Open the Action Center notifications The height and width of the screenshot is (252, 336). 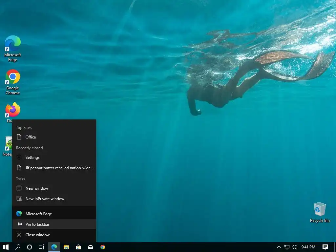click(x=325, y=247)
